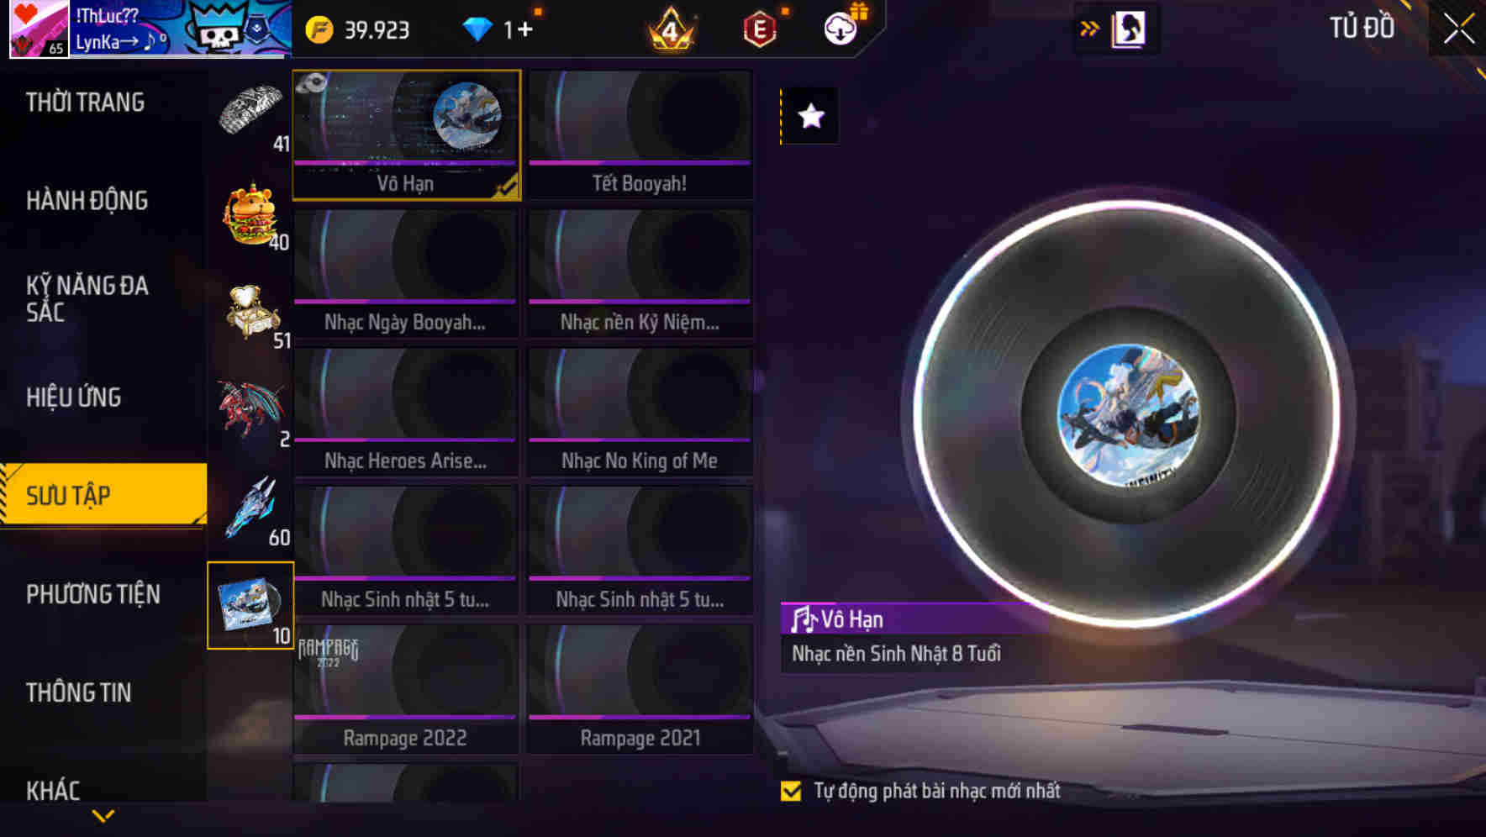Open the player profile banner
This screenshot has width=1486, height=837.
(151, 29)
